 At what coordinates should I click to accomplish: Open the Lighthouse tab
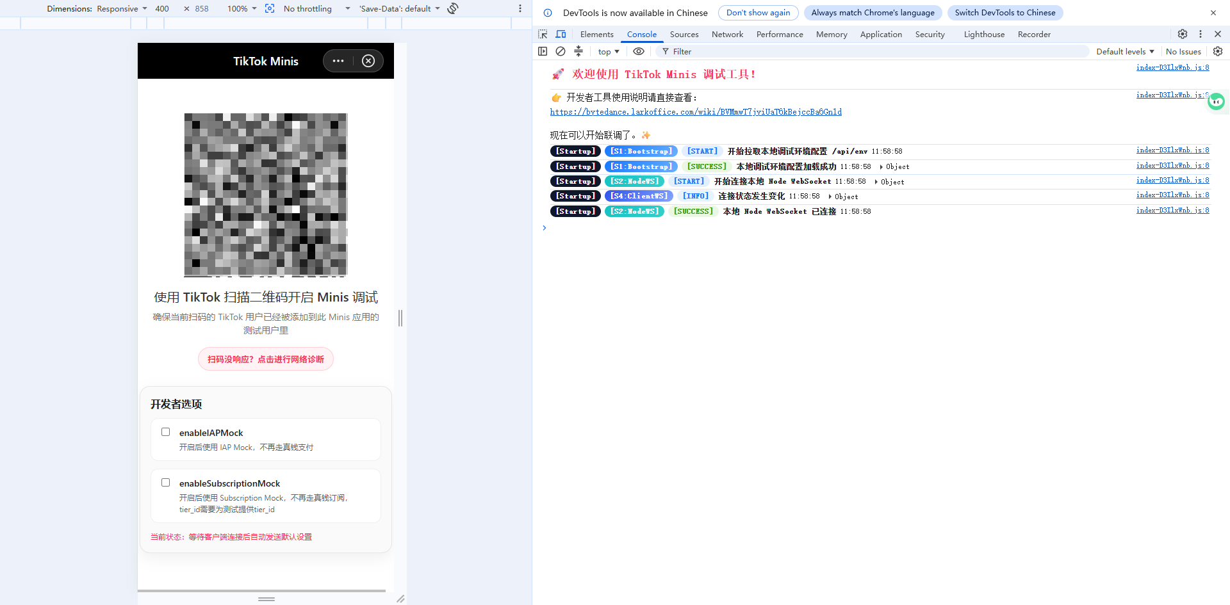pos(984,34)
